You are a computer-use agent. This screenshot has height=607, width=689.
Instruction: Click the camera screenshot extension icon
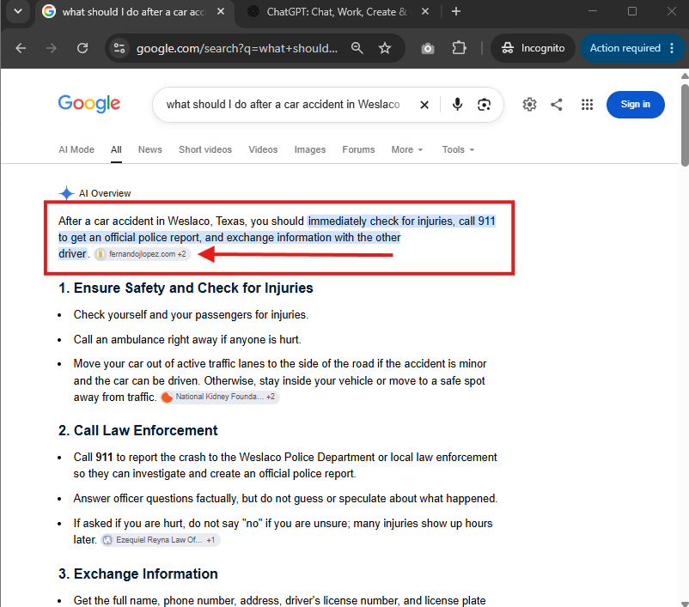pyautogui.click(x=428, y=48)
